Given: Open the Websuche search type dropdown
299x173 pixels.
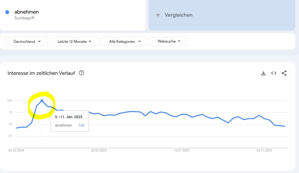Looking at the screenshot, I should (169, 41).
